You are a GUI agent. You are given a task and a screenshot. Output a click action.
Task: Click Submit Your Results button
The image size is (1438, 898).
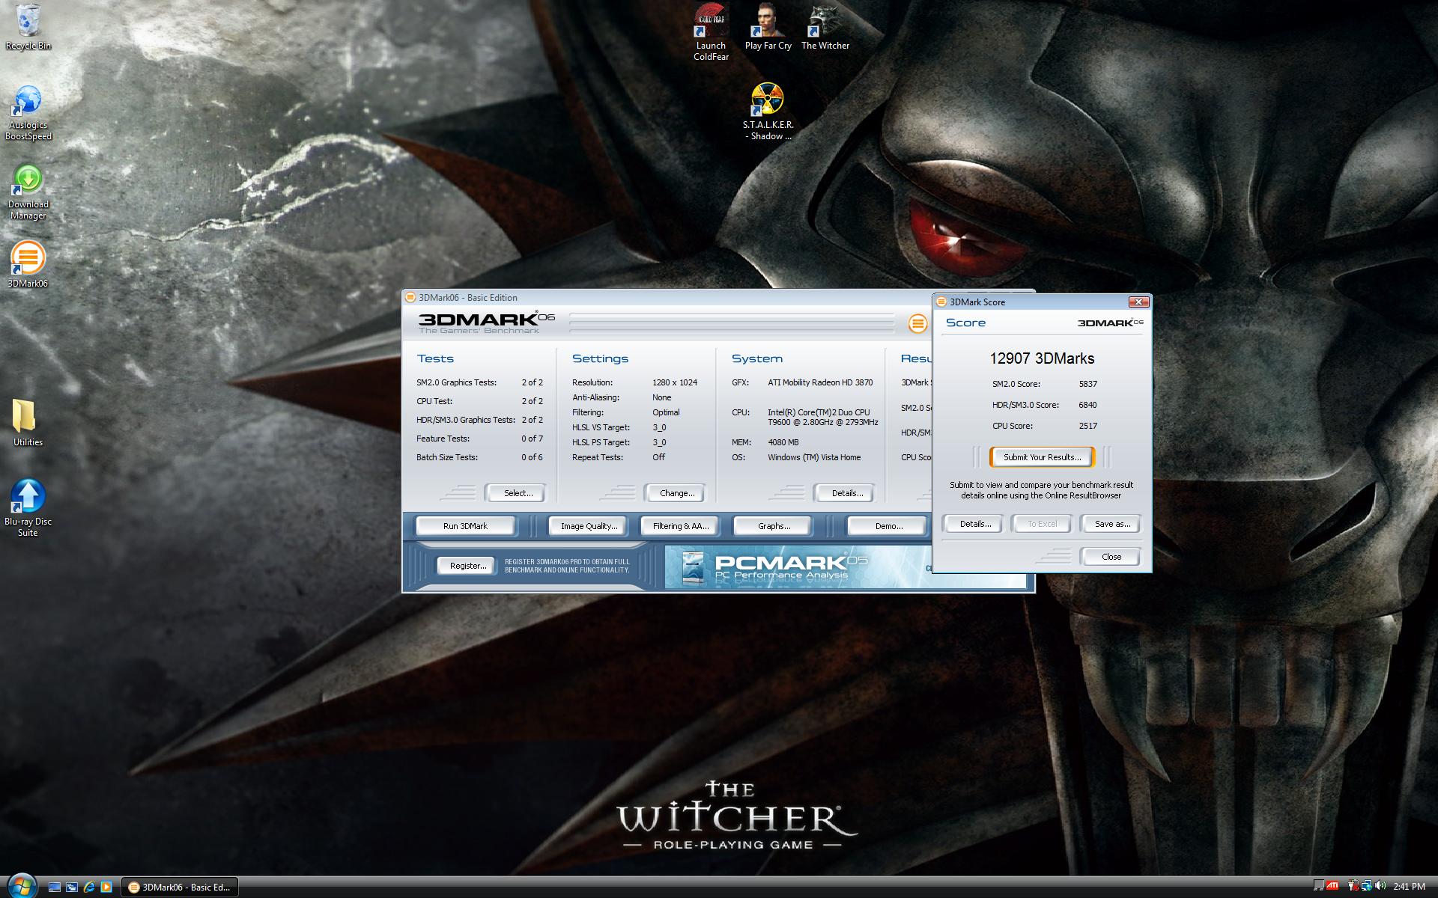(1042, 457)
